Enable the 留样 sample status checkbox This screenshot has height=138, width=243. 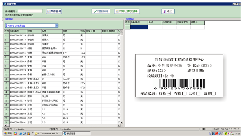(213, 93)
